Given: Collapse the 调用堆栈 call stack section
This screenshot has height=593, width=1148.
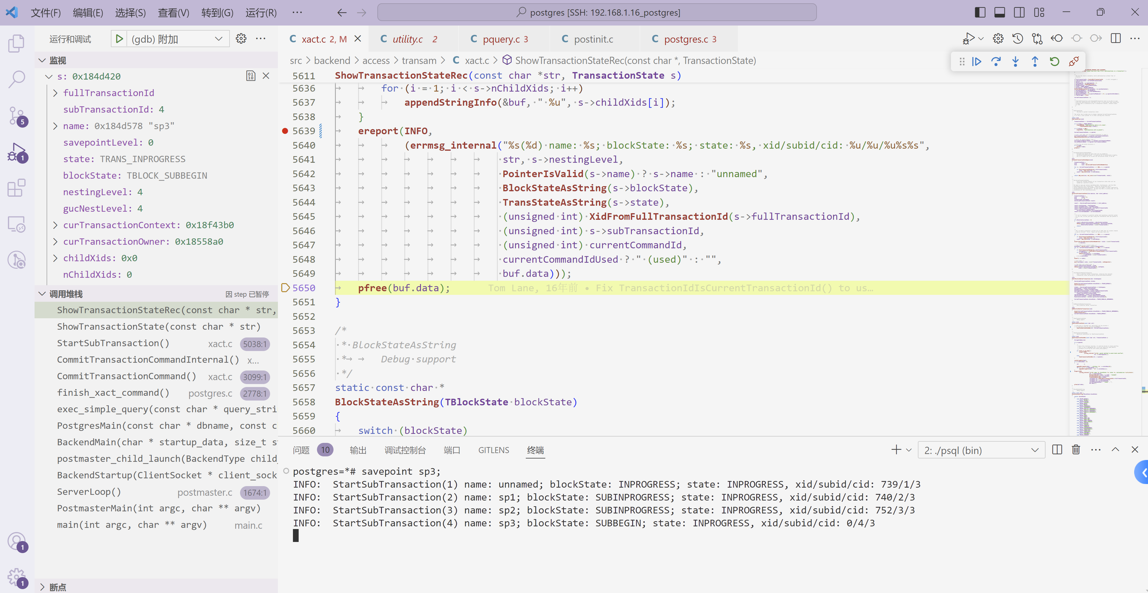Looking at the screenshot, I should [42, 294].
